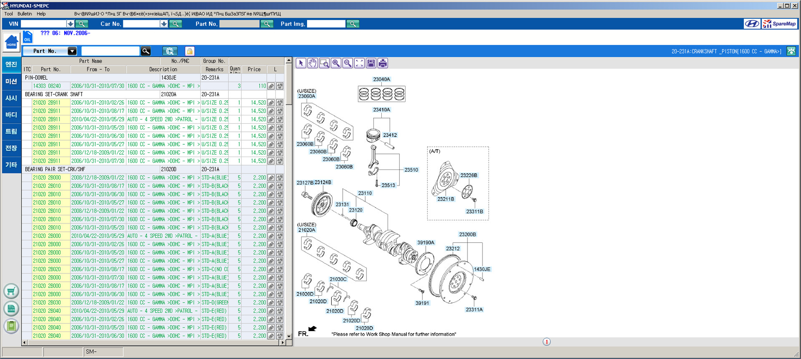
Task: Save the parts diagram image
Action: pos(371,63)
